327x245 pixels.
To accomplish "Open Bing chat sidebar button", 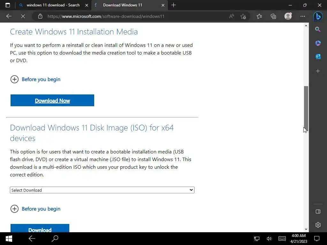I will [318, 16].
